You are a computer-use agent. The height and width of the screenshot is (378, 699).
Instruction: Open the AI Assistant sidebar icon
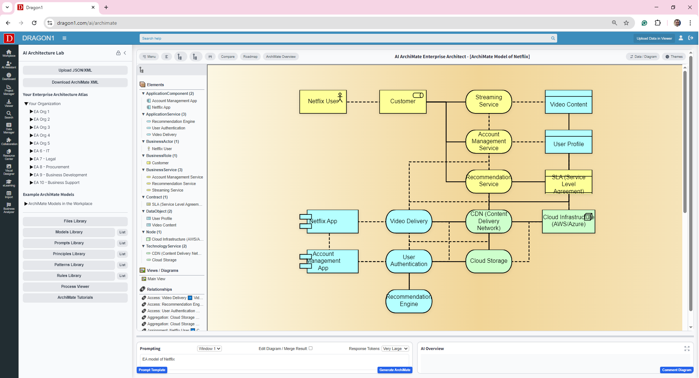click(x=9, y=65)
